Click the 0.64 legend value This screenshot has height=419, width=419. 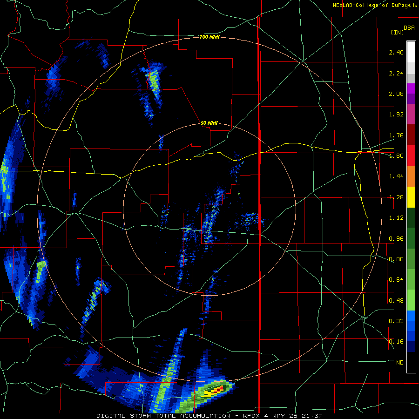click(x=396, y=279)
